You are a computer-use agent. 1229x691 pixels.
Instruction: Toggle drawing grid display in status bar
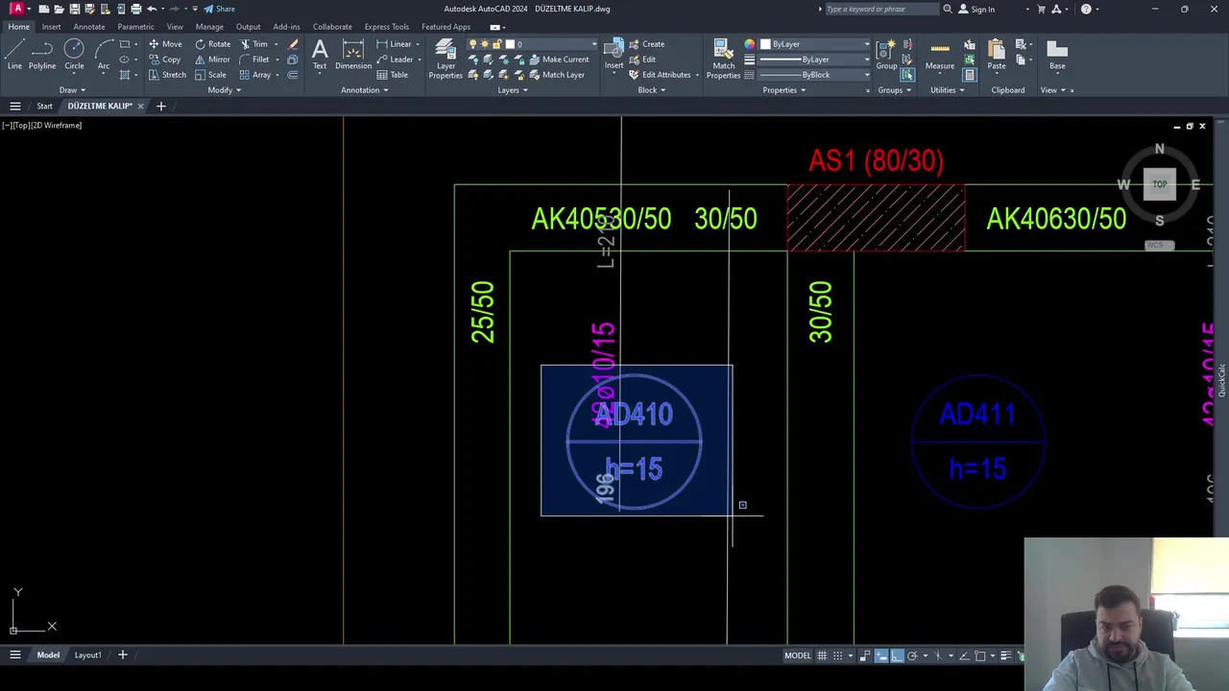click(822, 655)
